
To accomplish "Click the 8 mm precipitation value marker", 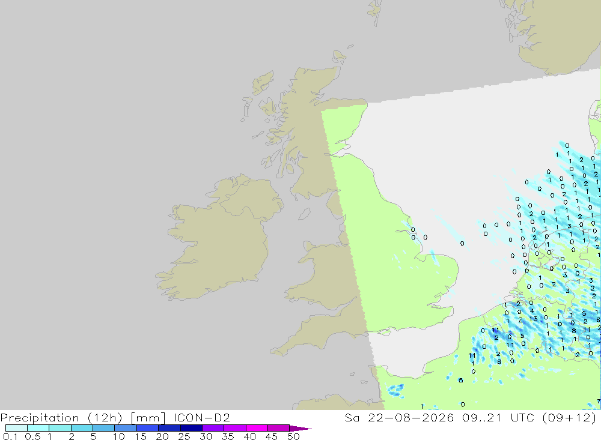I will [574, 331].
